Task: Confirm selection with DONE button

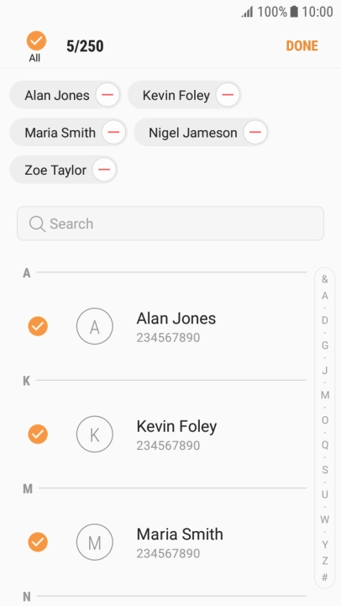Action: tap(302, 45)
